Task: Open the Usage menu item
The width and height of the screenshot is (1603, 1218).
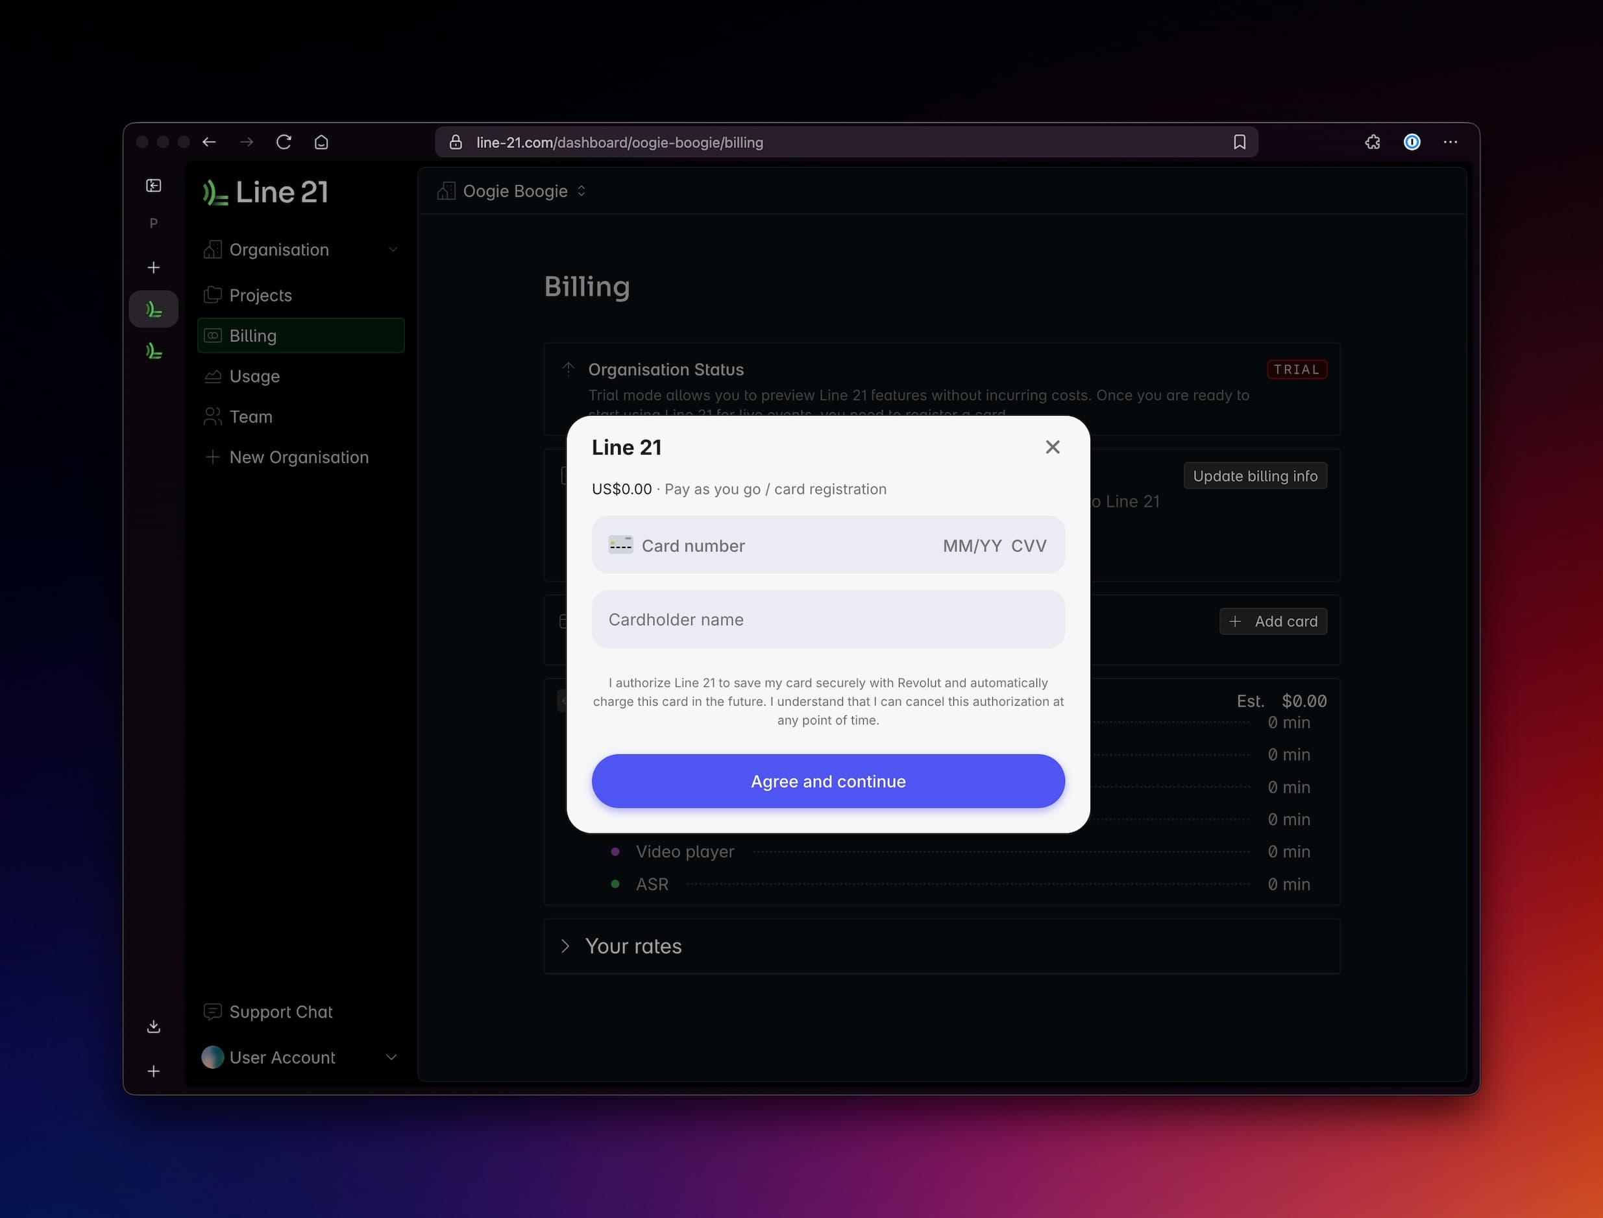Action: [x=254, y=376]
